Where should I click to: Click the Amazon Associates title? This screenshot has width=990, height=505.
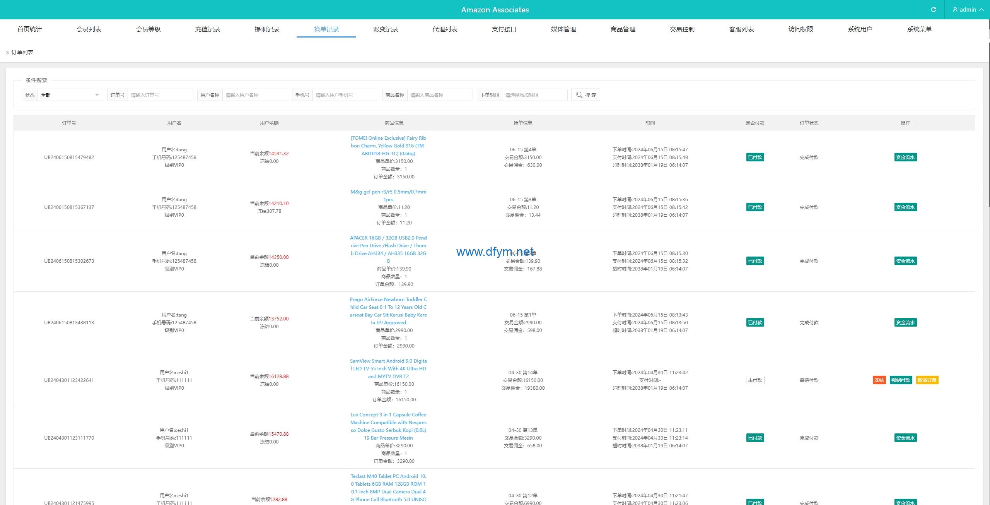click(x=495, y=10)
